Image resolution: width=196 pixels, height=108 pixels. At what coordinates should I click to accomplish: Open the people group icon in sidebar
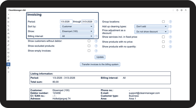(8, 33)
